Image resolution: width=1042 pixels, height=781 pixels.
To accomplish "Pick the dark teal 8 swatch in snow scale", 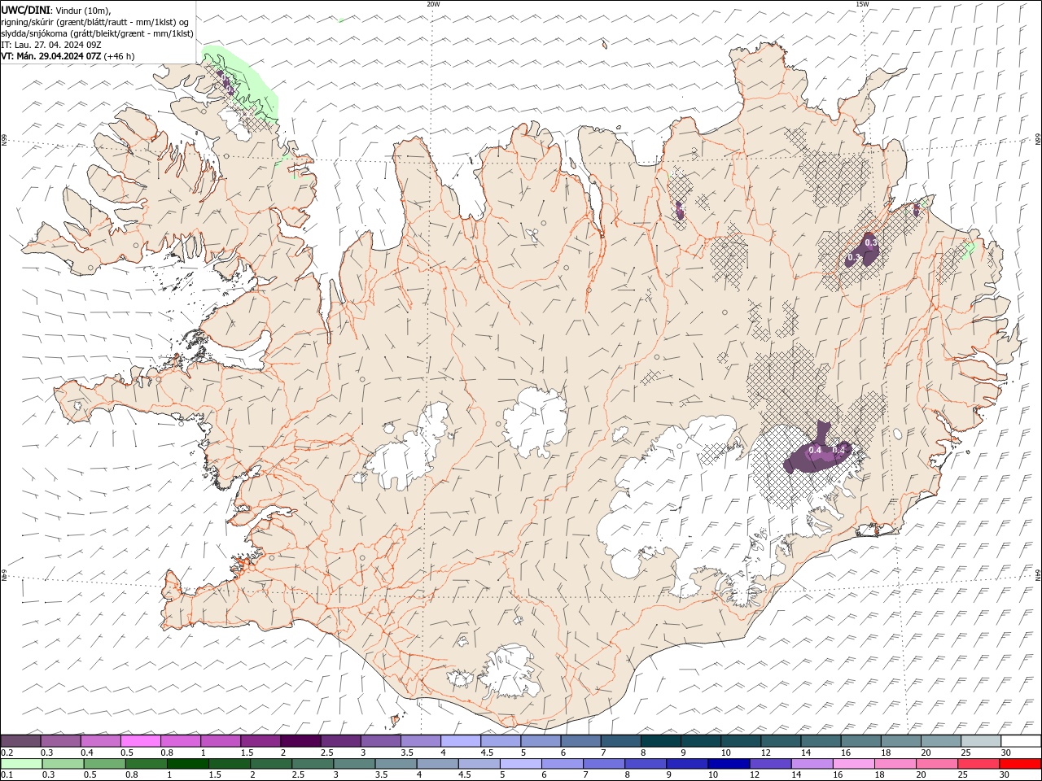I will pyautogui.click(x=660, y=741).
